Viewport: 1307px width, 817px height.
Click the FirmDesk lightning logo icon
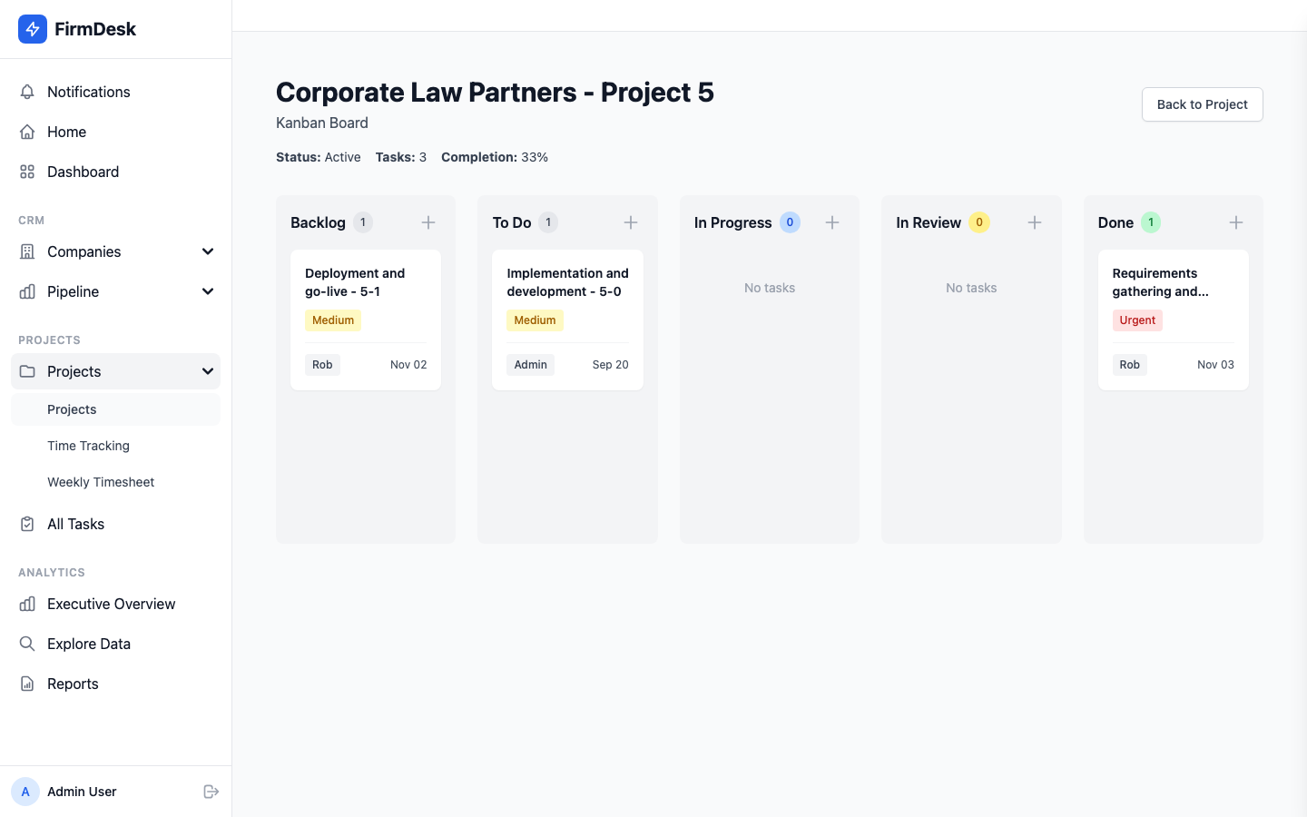click(x=33, y=29)
